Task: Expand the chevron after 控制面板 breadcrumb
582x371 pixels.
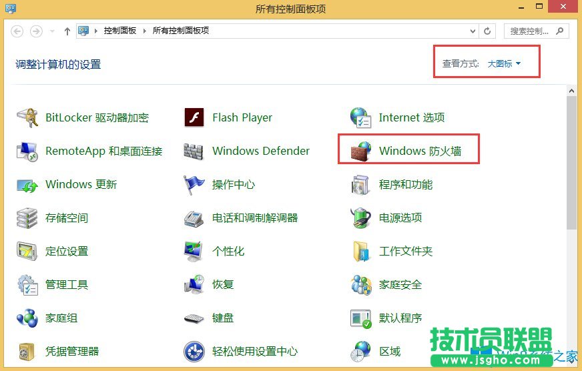Action: [x=145, y=31]
